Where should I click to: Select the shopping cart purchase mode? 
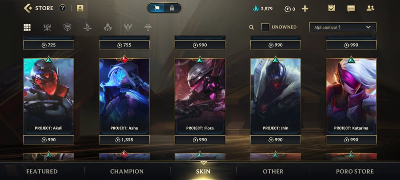click(157, 8)
